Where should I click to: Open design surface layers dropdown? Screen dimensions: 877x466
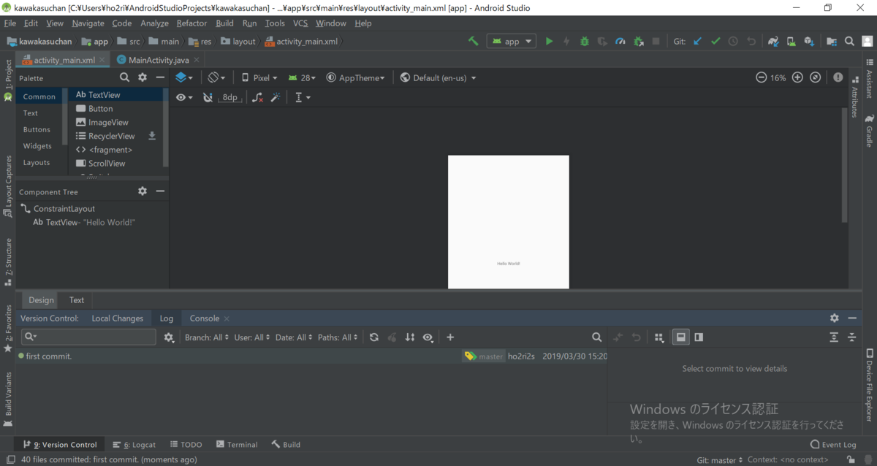[x=184, y=77]
